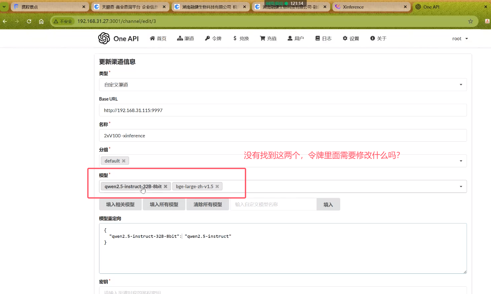The image size is (491, 294).
Task: Expand the model list dropdown arrow
Action: click(x=461, y=187)
